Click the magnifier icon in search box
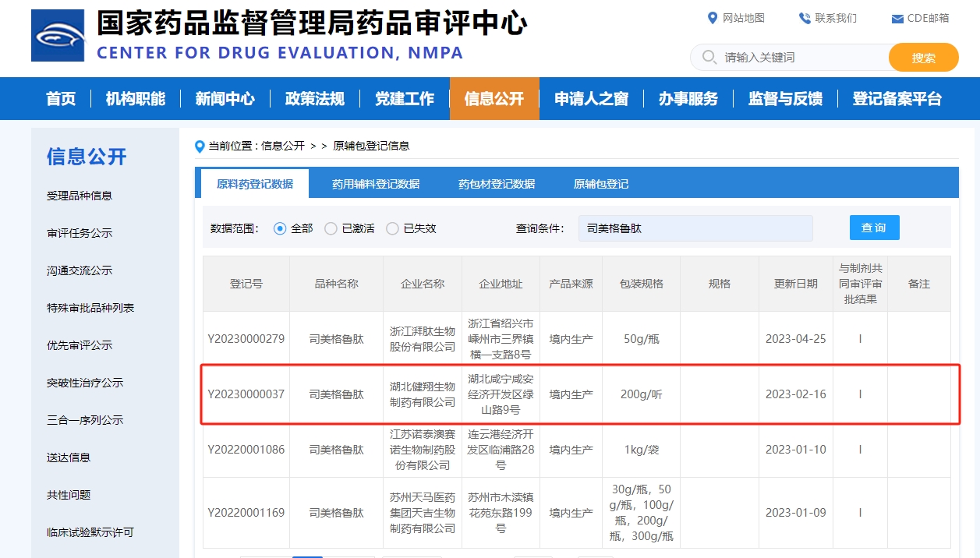980x558 pixels. pos(709,58)
